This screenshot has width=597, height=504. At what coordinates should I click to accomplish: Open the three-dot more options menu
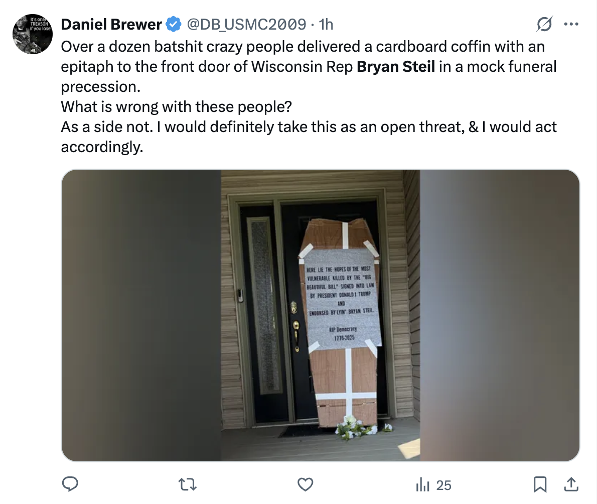click(571, 24)
